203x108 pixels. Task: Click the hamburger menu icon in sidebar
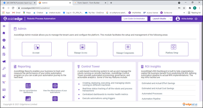coord(4,26)
